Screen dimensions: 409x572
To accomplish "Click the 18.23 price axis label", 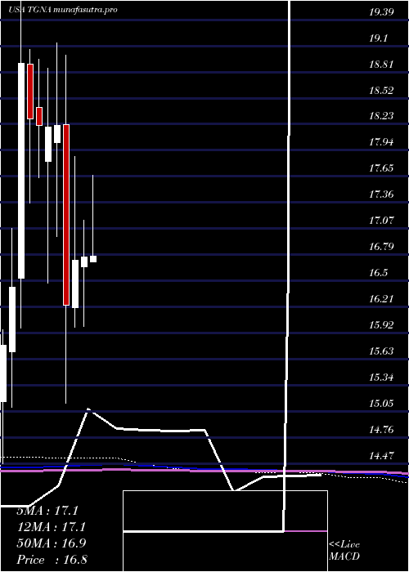I will point(381,116).
